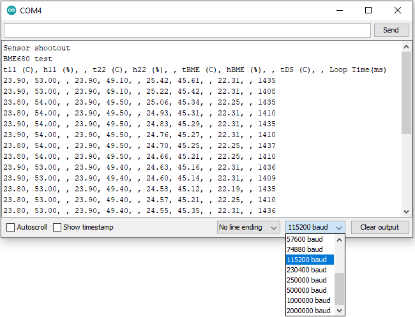Click the loop time value 1437

click(267, 145)
